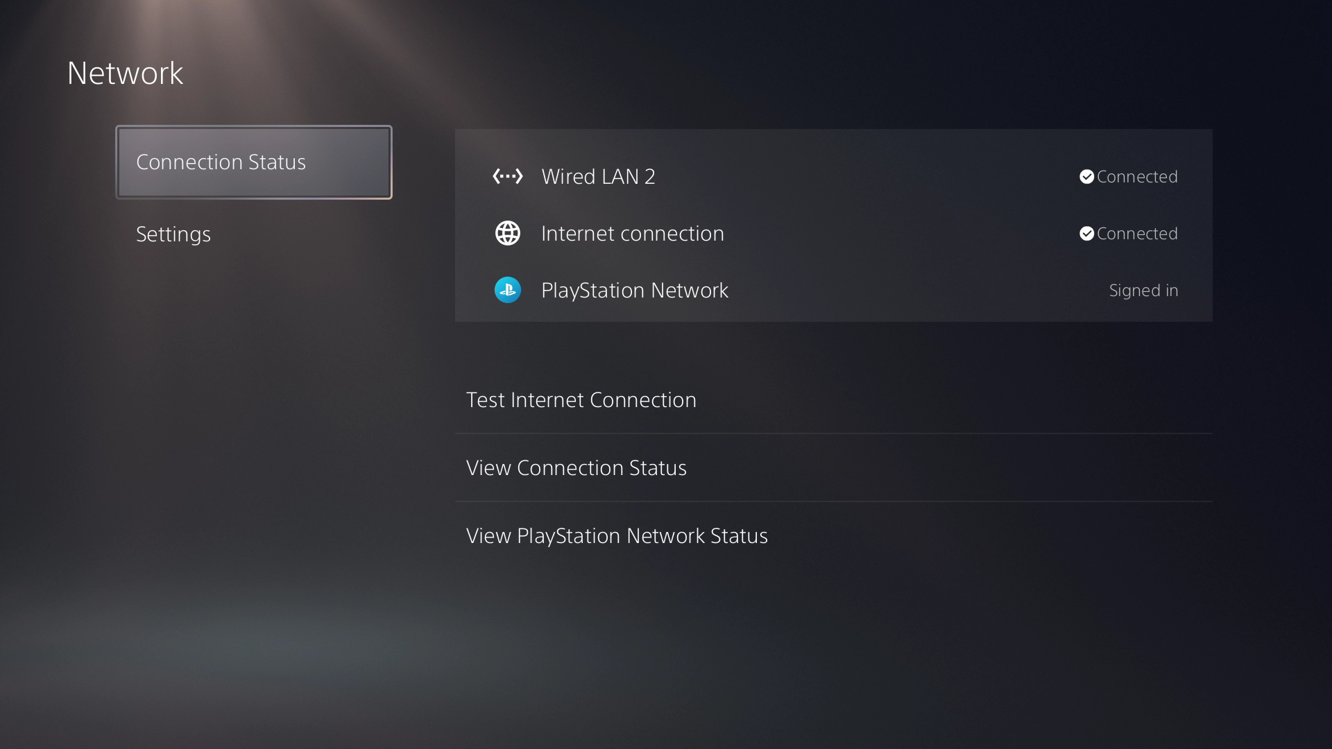Click the Wired LAN ethernet icon
Image resolution: width=1332 pixels, height=749 pixels.
tap(507, 176)
